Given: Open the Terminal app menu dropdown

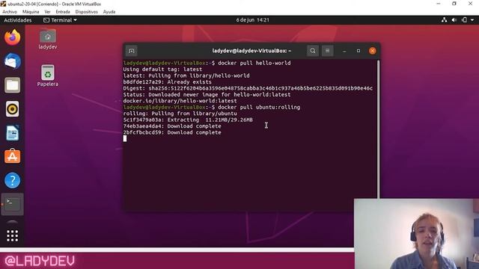Looking at the screenshot, I should (60, 20).
